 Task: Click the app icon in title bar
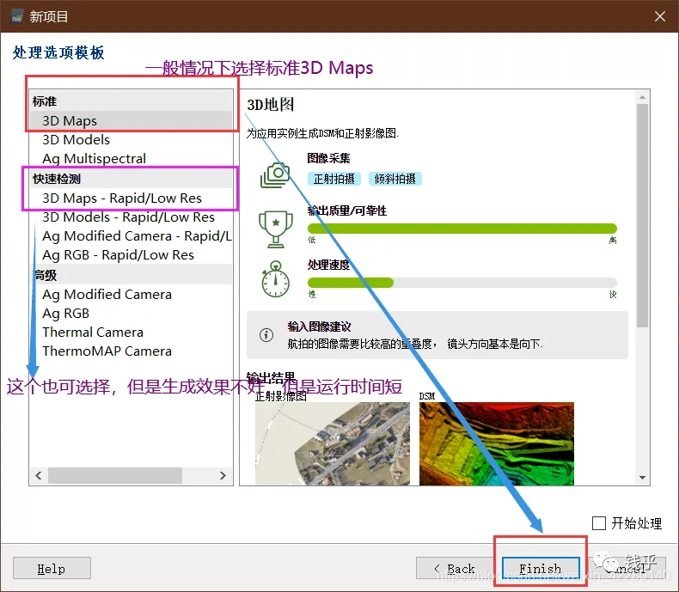click(x=16, y=16)
